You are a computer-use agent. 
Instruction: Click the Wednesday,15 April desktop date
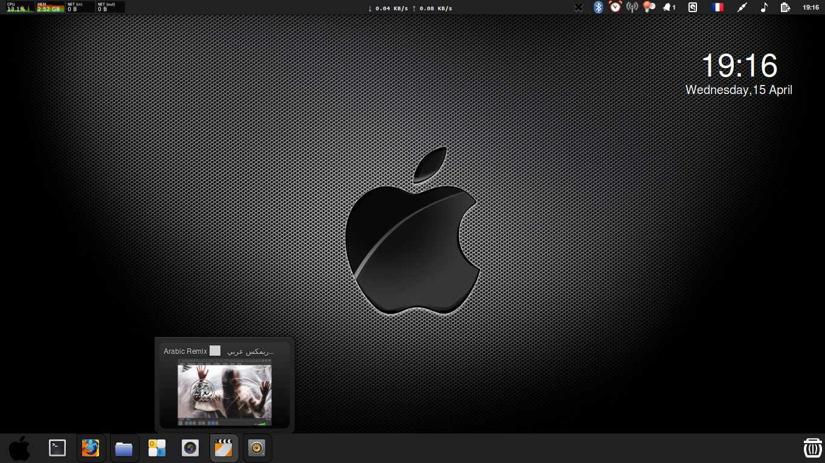[739, 90]
